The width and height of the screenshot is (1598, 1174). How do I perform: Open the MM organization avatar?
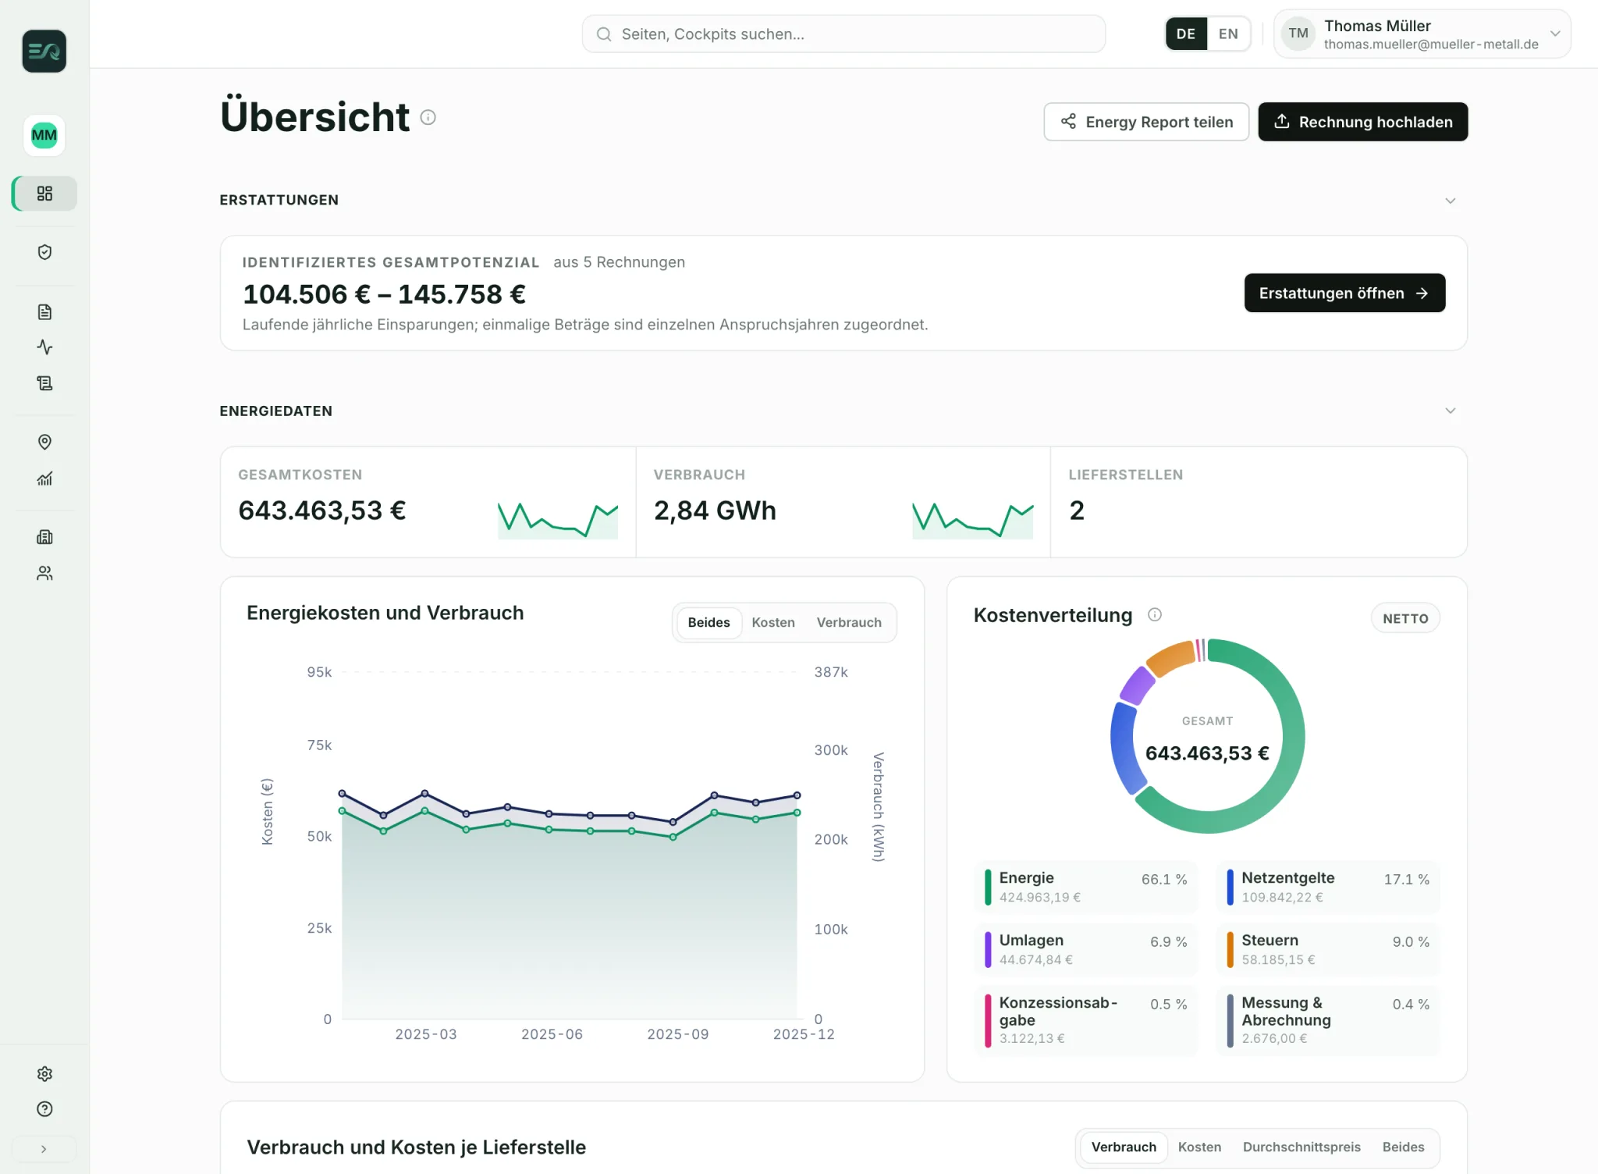44,135
